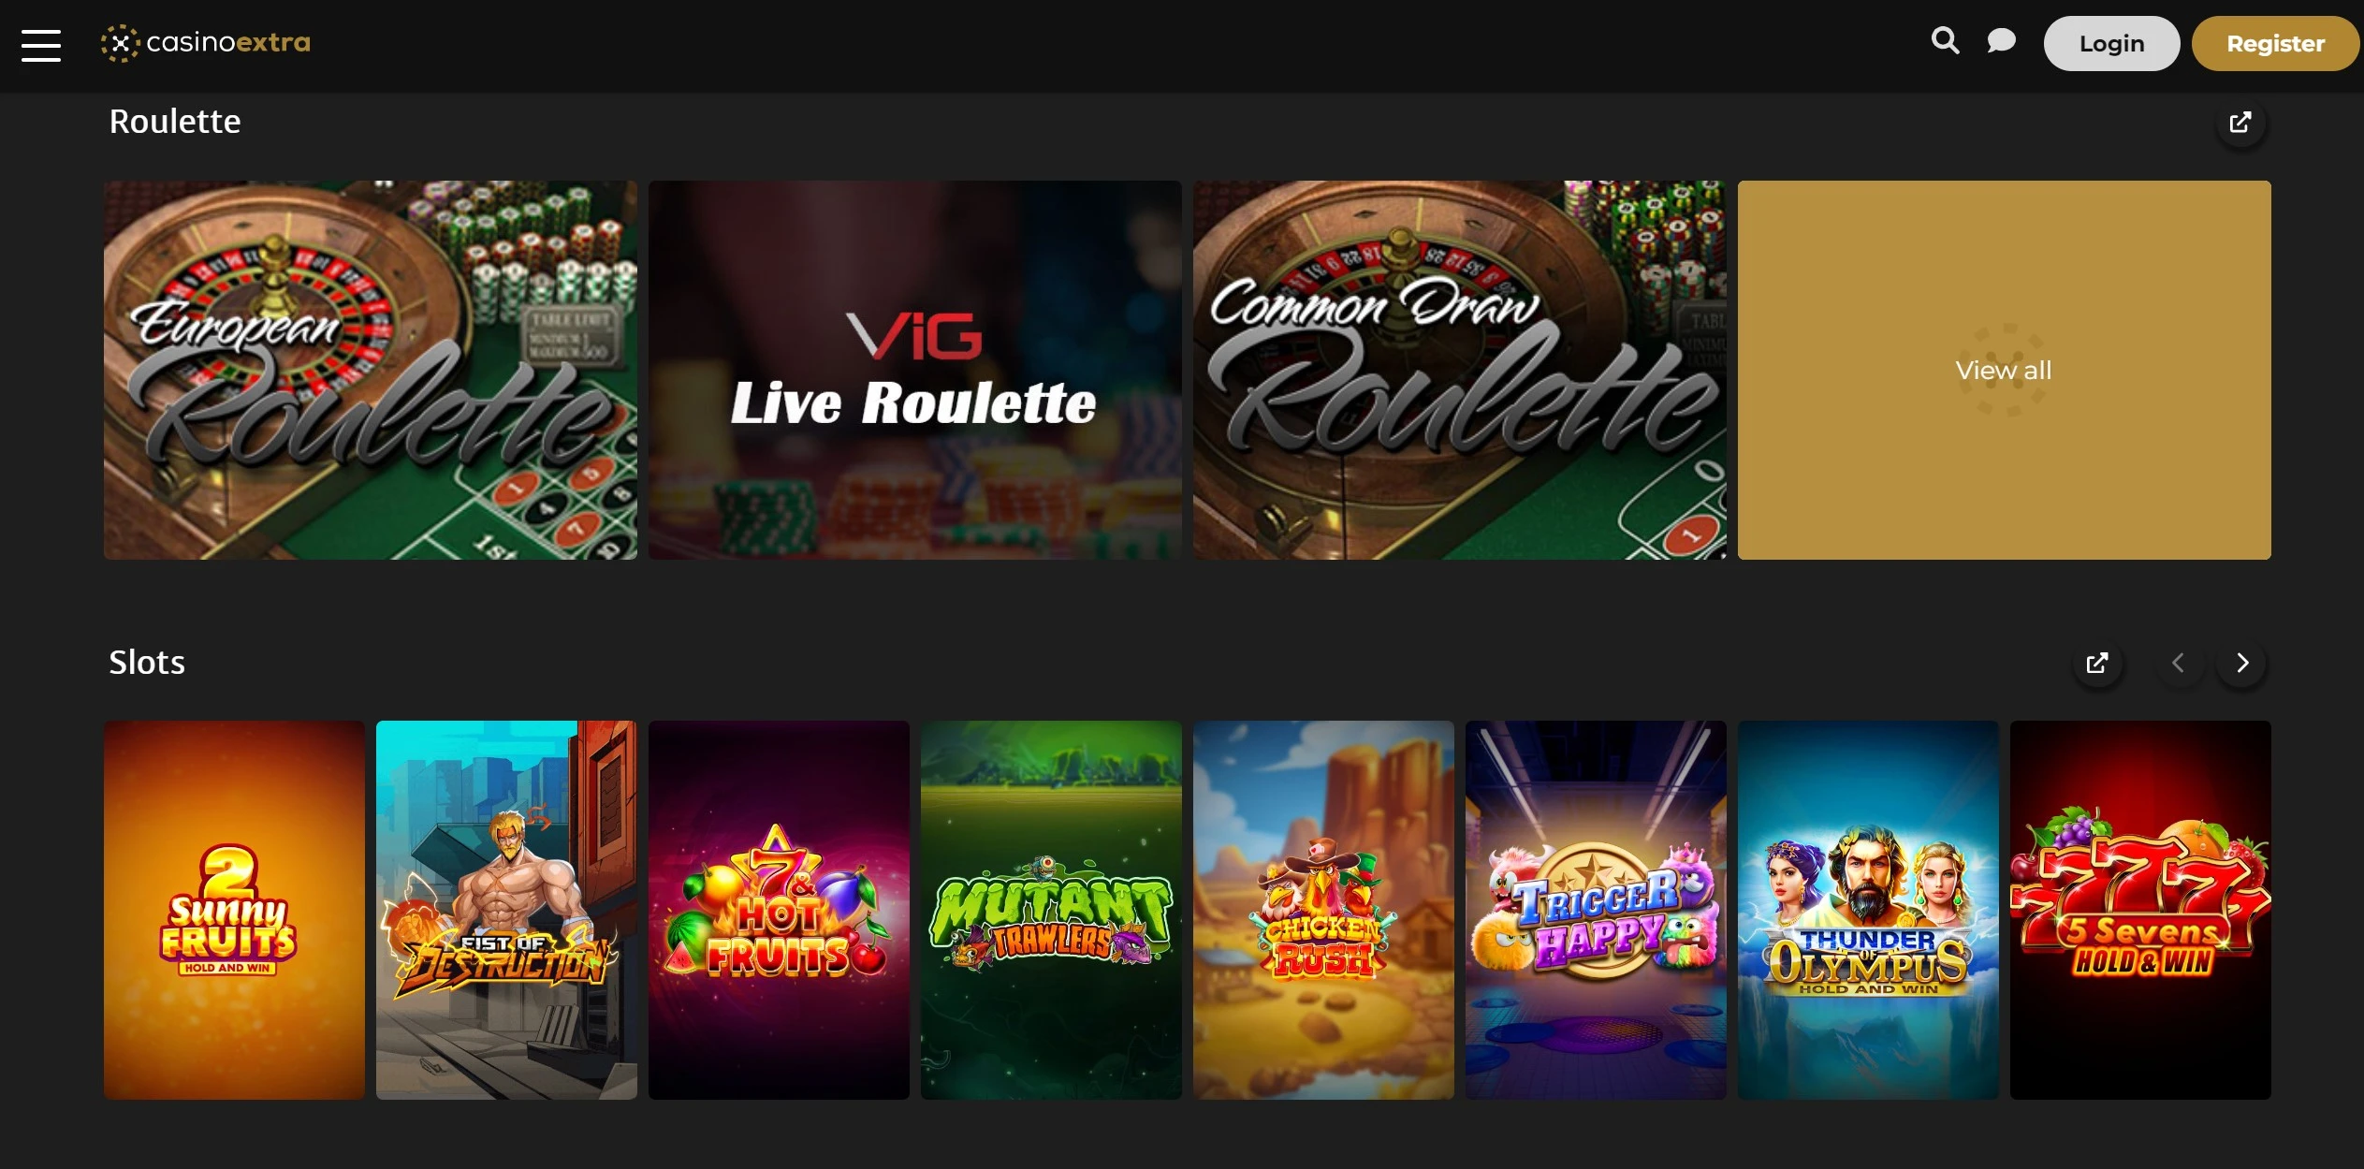Image resolution: width=2364 pixels, height=1169 pixels.
Task: Show next slots with right chevron
Action: [2242, 664]
